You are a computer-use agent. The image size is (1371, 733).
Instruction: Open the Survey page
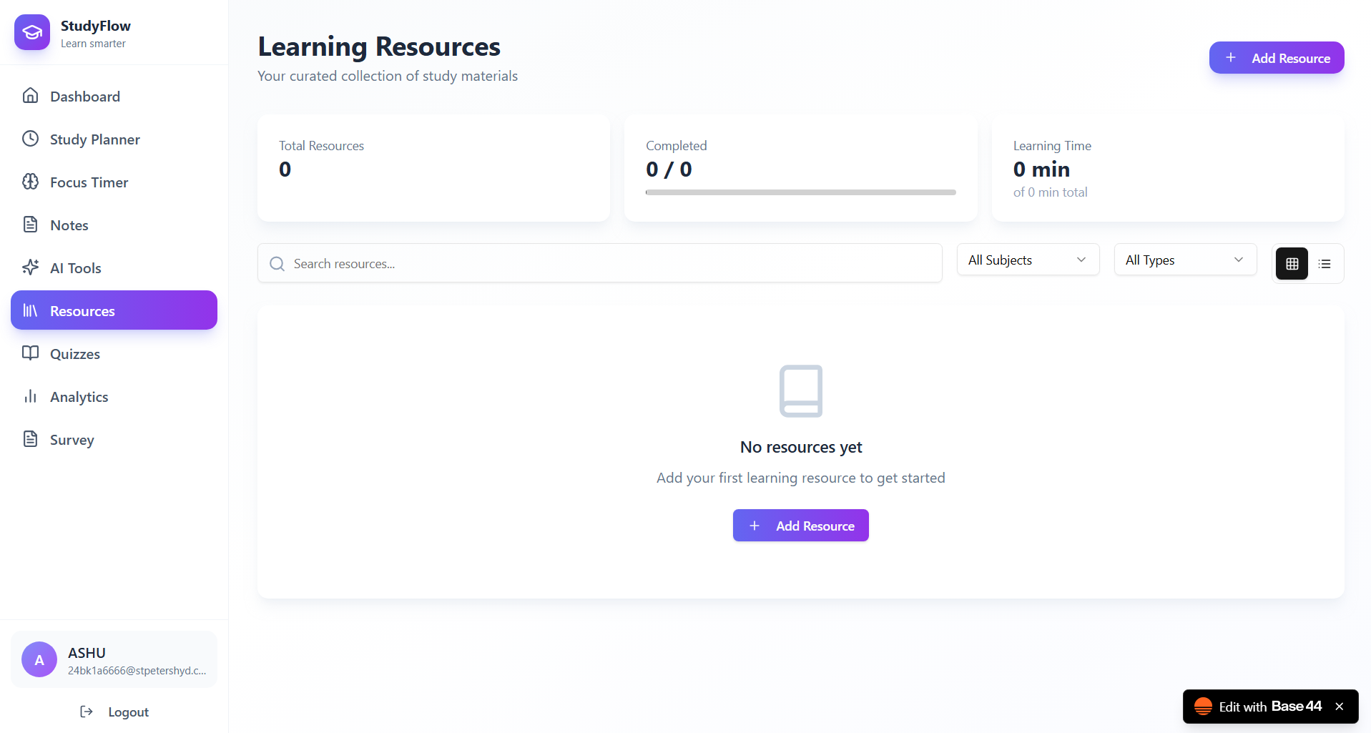pos(114,439)
